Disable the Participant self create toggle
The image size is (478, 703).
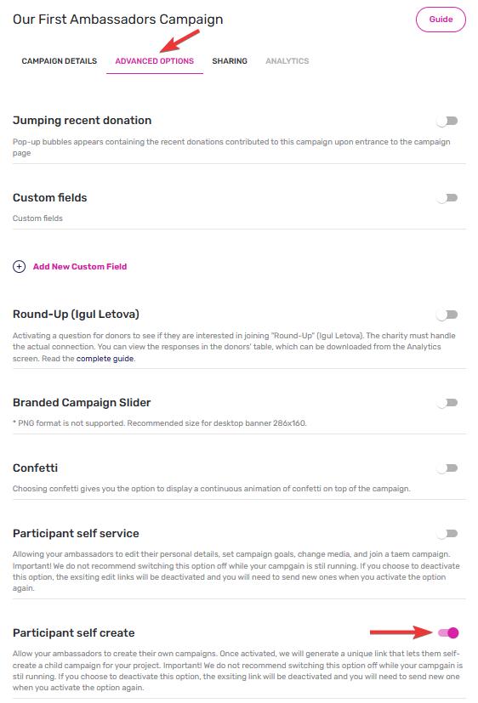[x=448, y=632]
